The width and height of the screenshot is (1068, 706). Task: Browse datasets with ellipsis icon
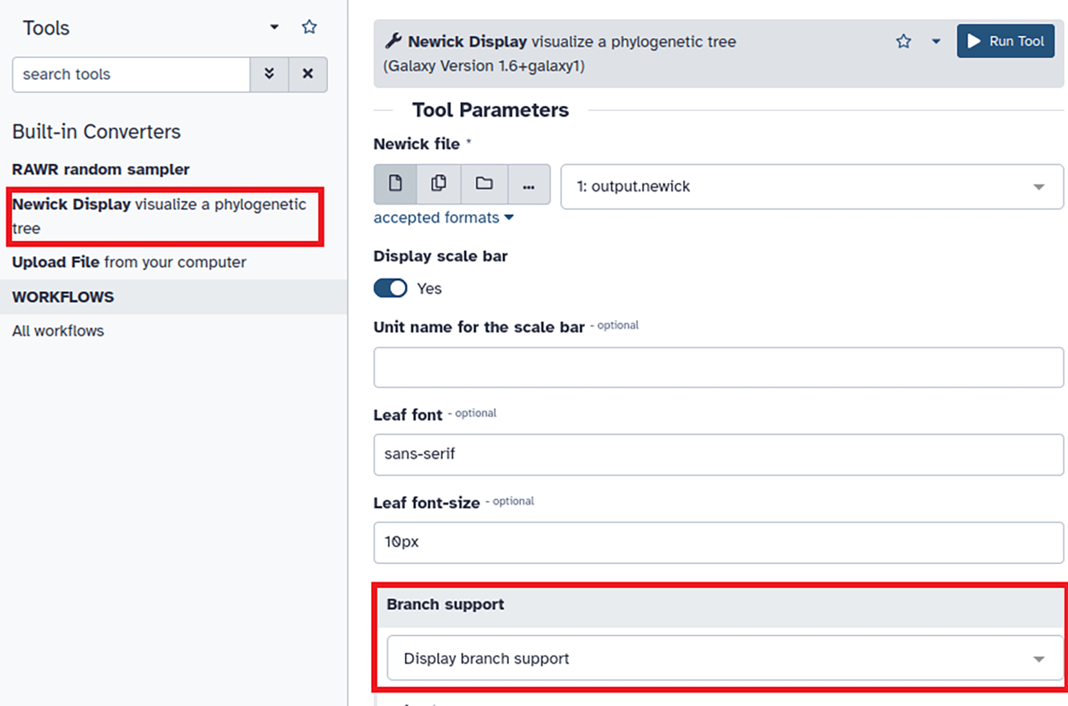click(529, 185)
